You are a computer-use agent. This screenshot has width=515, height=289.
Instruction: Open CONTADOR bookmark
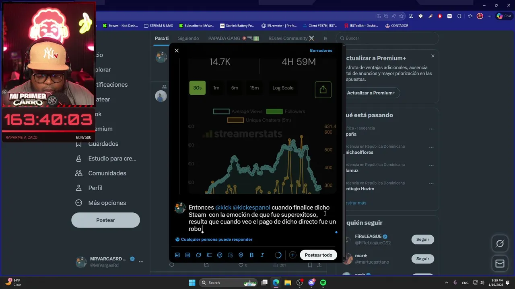pos(397,26)
